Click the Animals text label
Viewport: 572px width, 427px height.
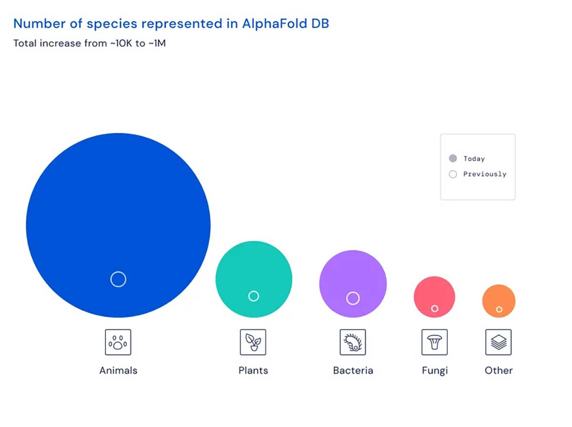click(x=118, y=370)
